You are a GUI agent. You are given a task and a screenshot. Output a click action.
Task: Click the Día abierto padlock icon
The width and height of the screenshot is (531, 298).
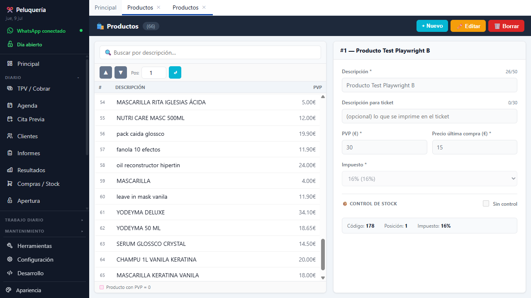point(10,44)
